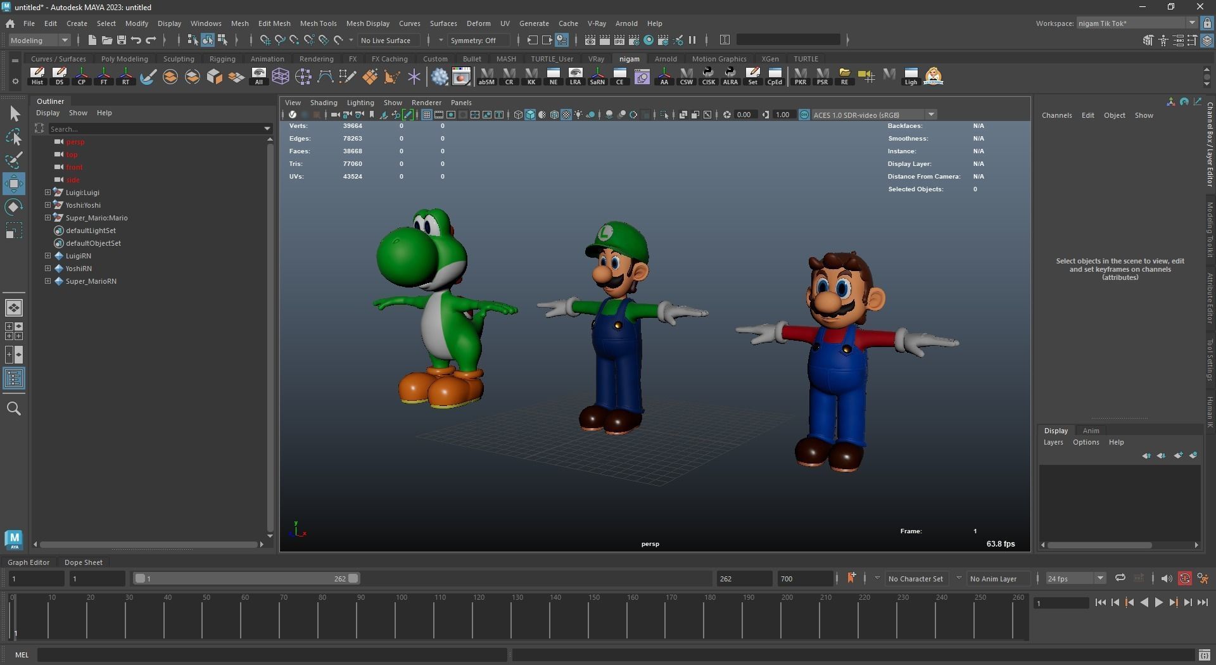Open the Modeling menu set dropdown
This screenshot has height=665, width=1216.
click(x=39, y=40)
